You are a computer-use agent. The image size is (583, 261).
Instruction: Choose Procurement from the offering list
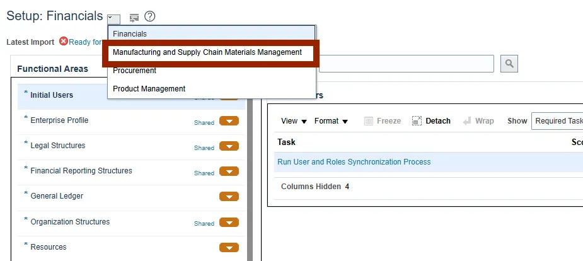tap(134, 71)
